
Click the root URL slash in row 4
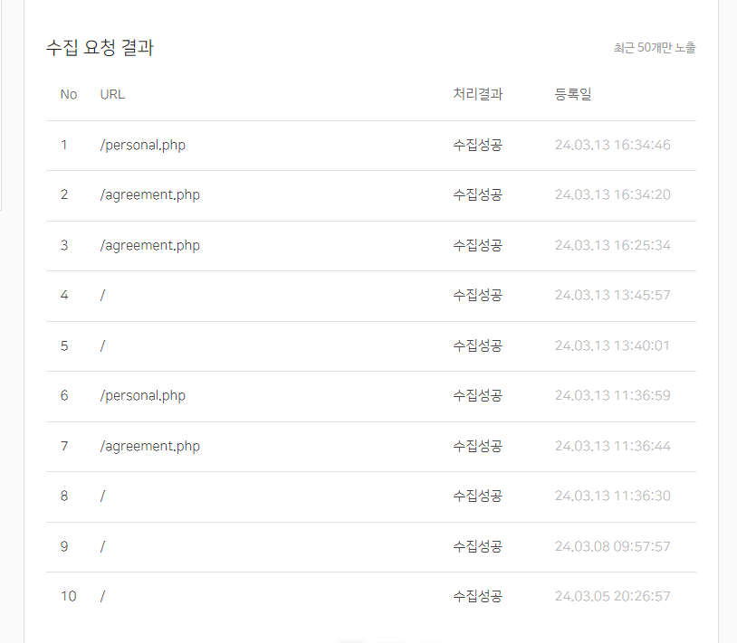(x=102, y=295)
